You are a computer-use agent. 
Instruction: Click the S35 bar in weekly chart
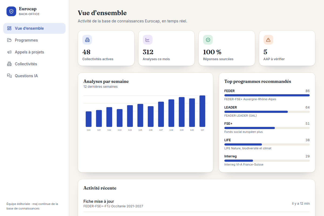[x=140, y=115]
